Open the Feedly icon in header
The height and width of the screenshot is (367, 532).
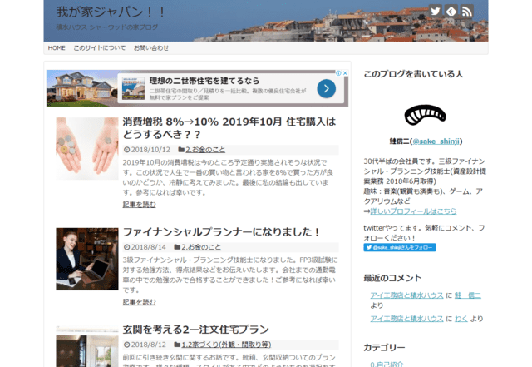coord(451,11)
